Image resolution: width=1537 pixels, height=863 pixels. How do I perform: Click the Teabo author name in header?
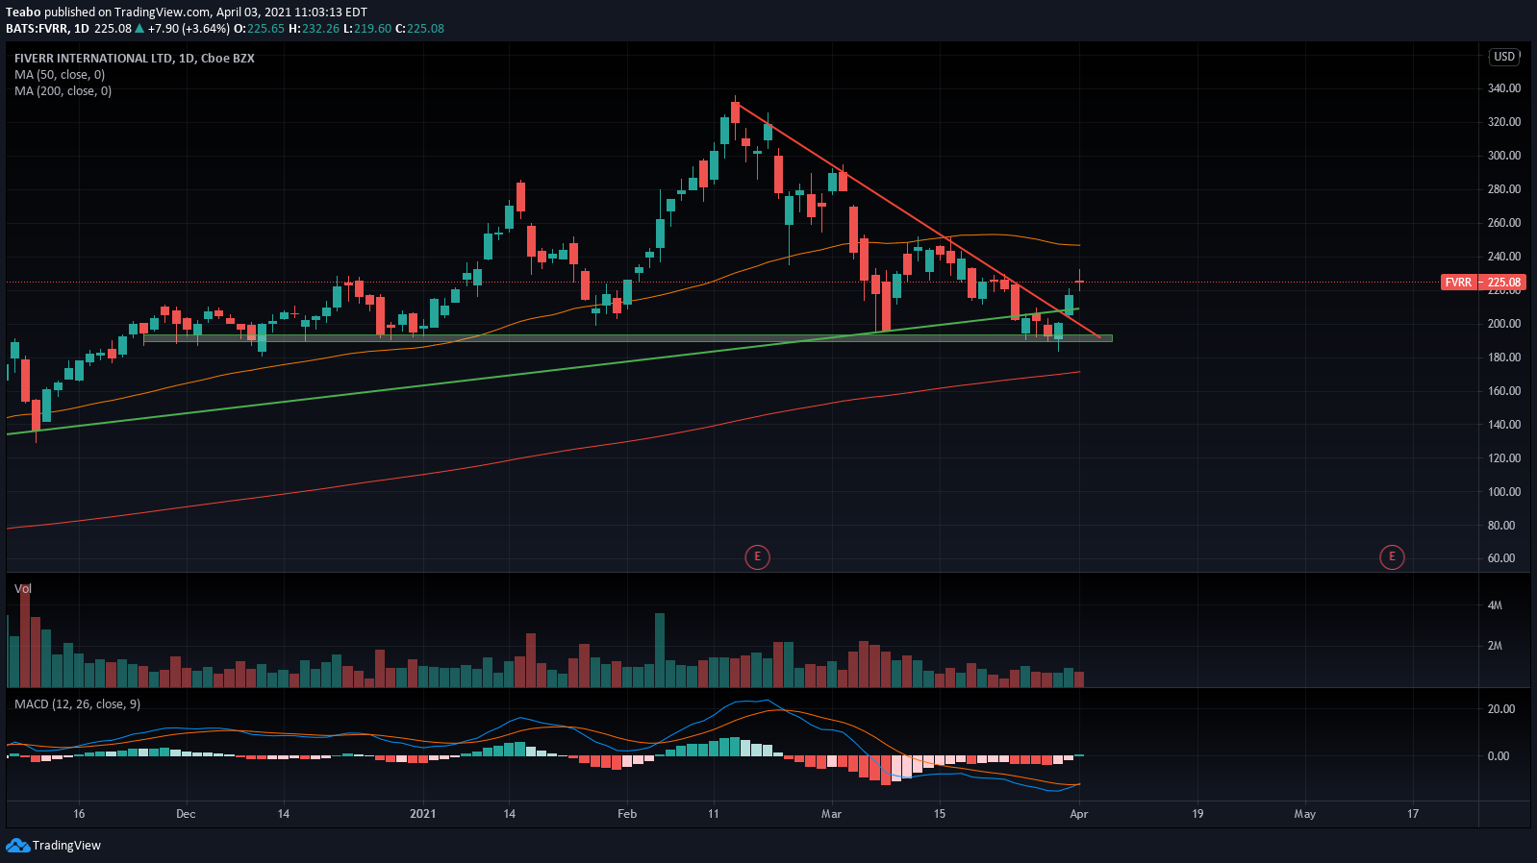tap(24, 12)
